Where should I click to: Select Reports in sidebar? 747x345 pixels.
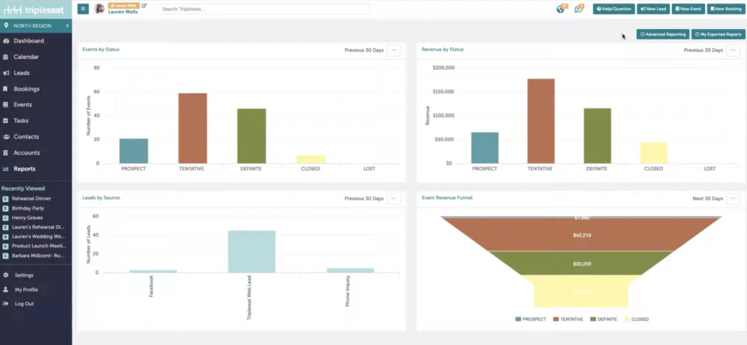[x=24, y=169]
